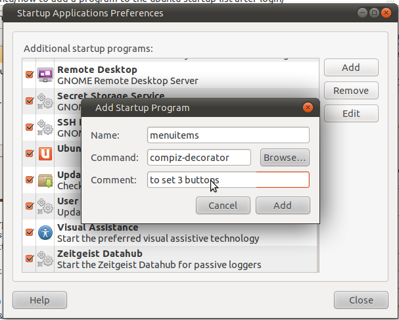The height and width of the screenshot is (320, 399).
Task: Click the Close button at bottom right
Action: [x=361, y=300]
